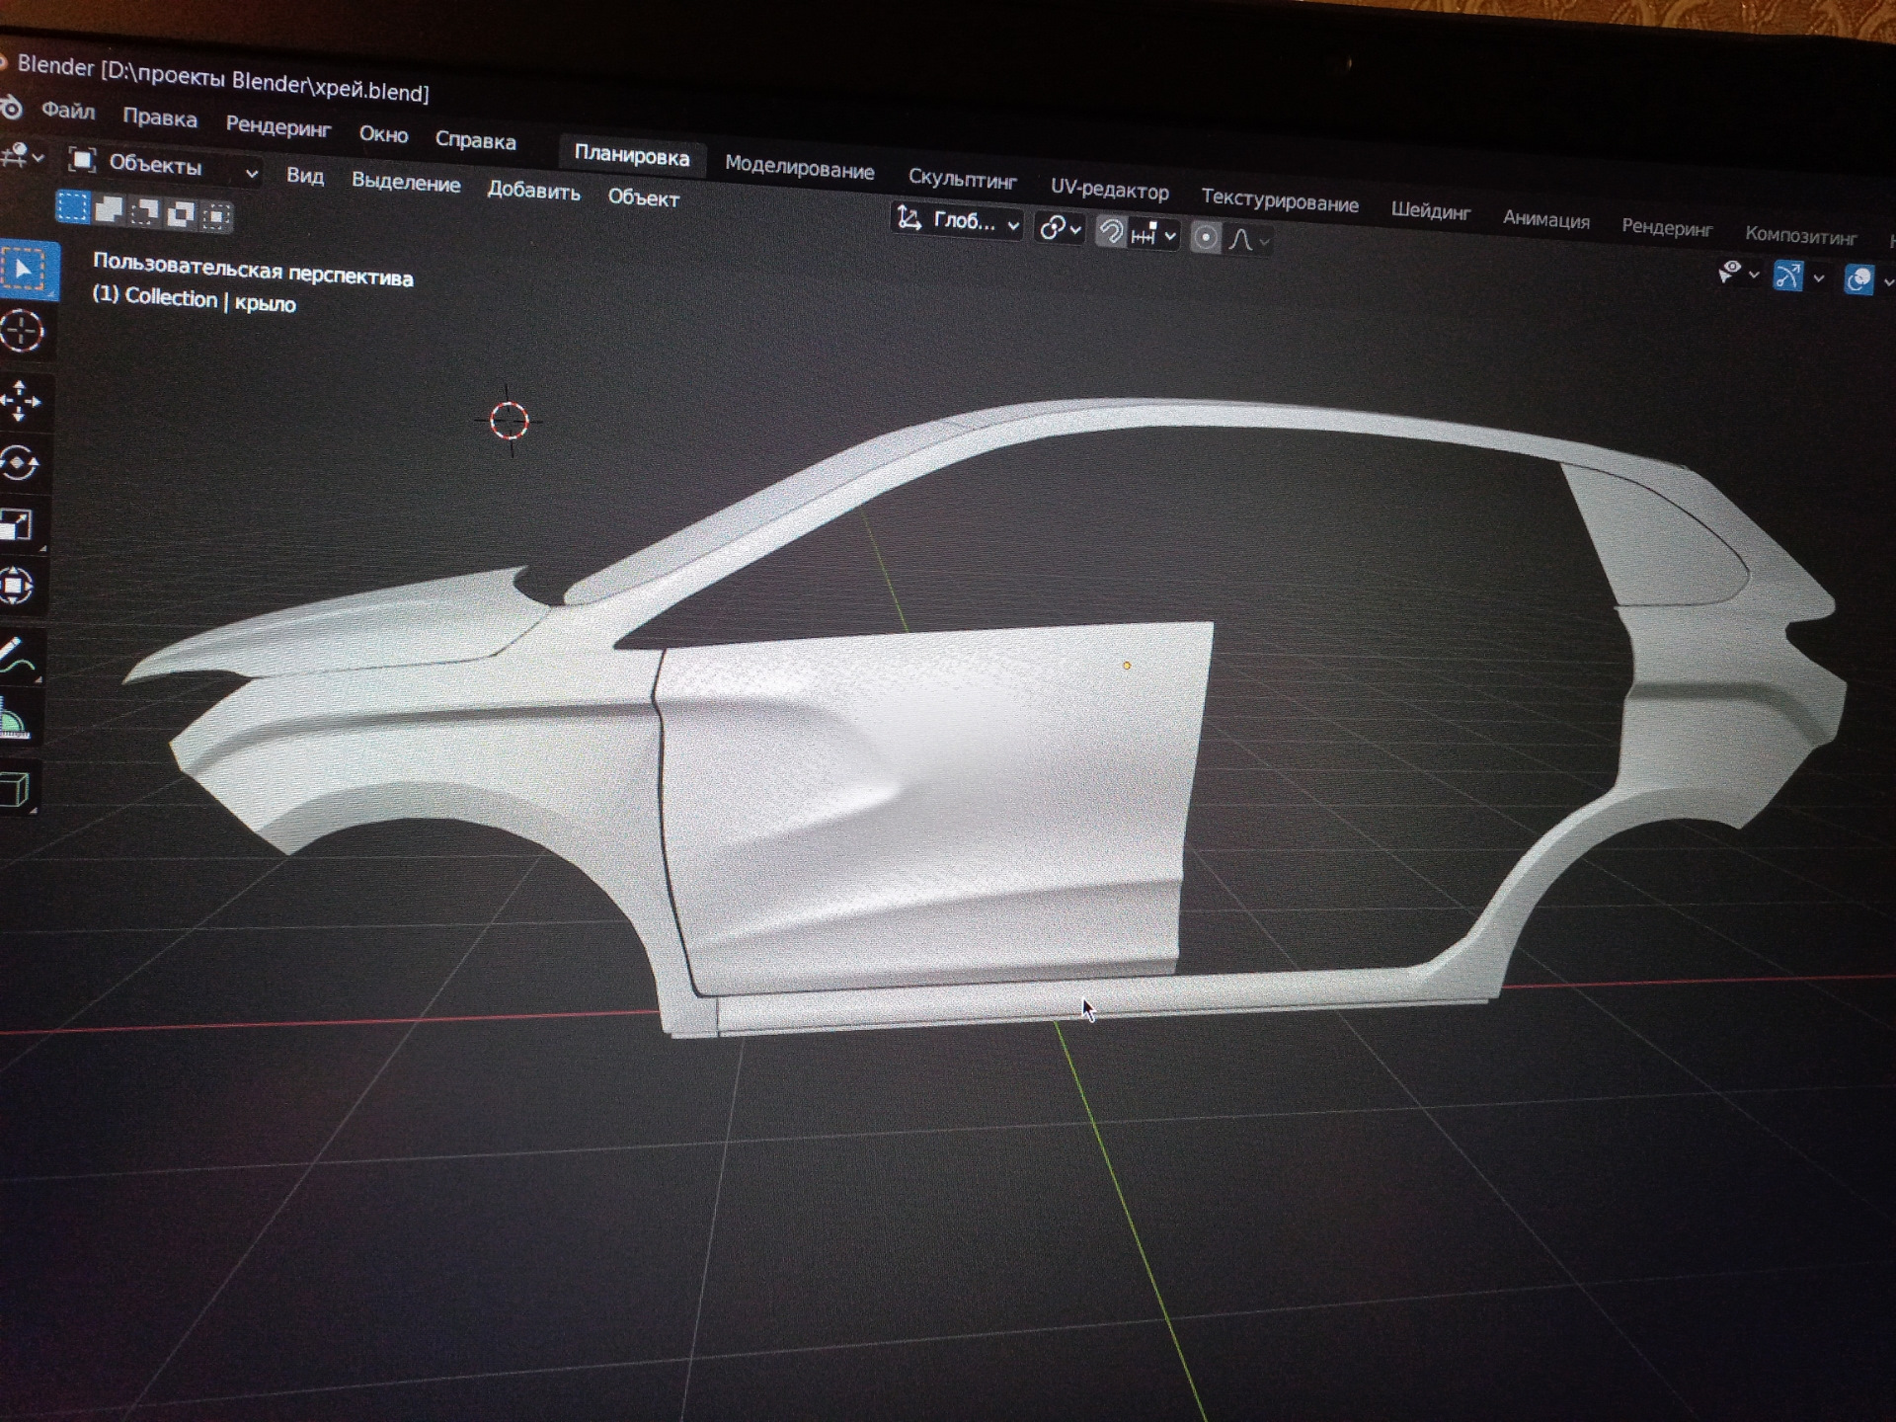Click the Пользовательская перспектива view label
This screenshot has height=1422, width=1896.
[x=253, y=270]
